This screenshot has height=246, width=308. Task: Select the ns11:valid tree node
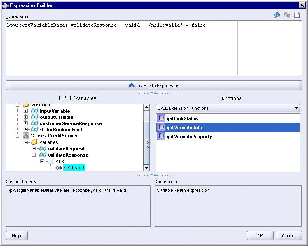[x=74, y=168]
